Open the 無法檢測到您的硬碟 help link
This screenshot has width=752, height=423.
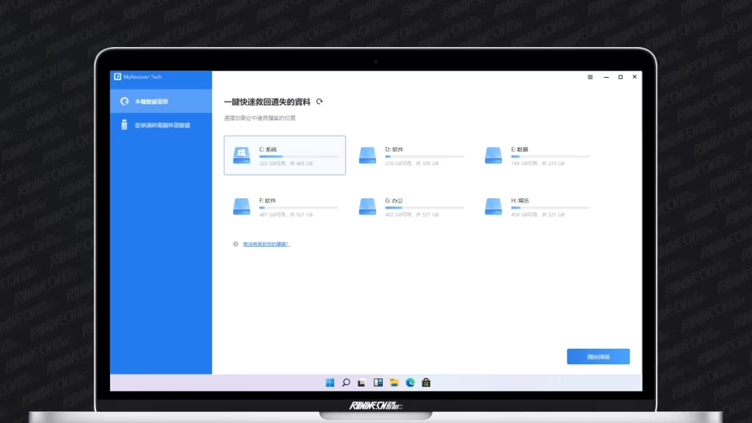(x=266, y=244)
